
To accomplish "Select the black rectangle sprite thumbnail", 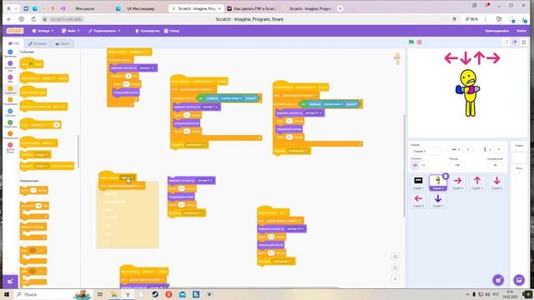I will (418, 182).
